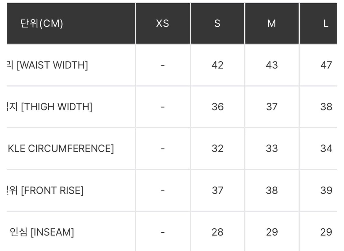The height and width of the screenshot is (251, 344).
Task: Click front rise value 39 for size L
Action: tap(326, 190)
